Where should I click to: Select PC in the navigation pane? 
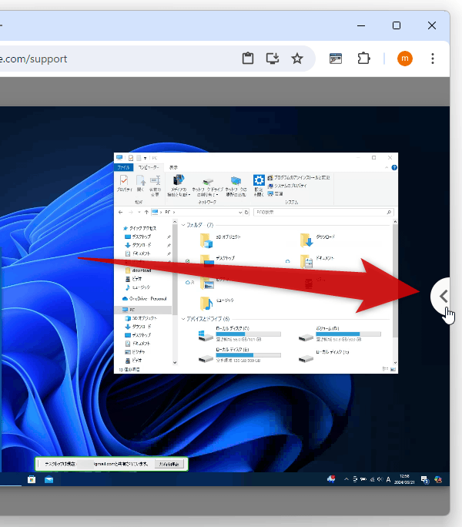click(x=129, y=310)
